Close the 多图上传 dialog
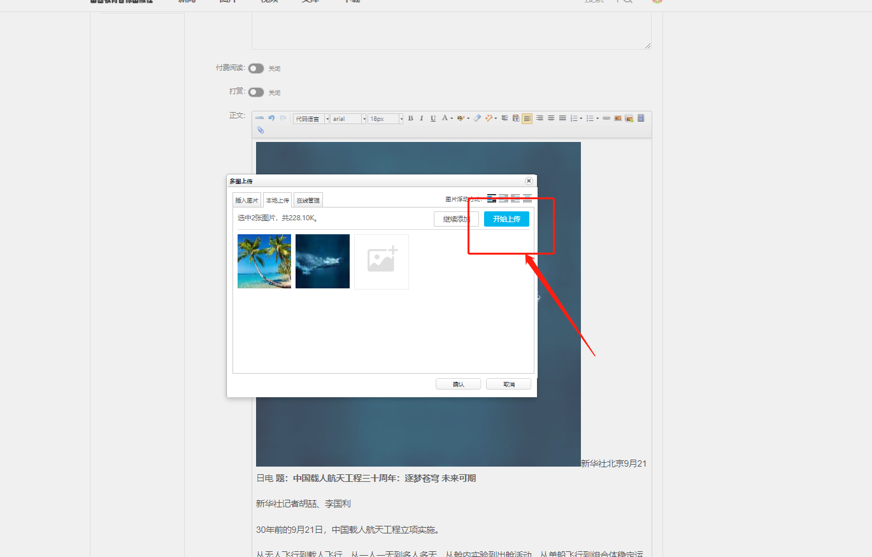 coord(529,181)
